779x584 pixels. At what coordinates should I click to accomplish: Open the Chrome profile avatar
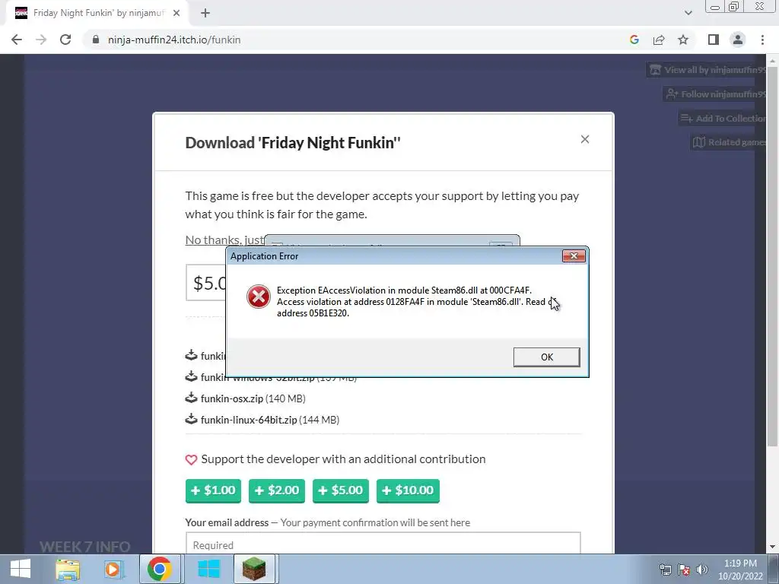point(738,40)
